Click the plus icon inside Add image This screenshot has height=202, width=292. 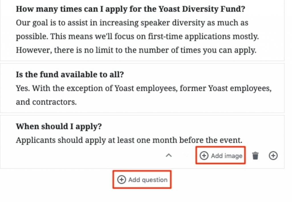(x=204, y=156)
